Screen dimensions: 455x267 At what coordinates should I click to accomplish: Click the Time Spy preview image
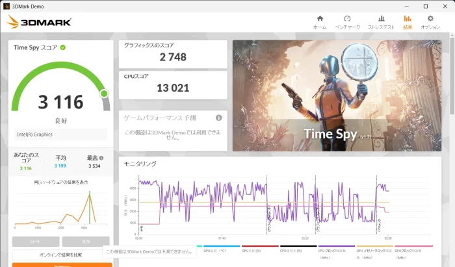pos(337,95)
